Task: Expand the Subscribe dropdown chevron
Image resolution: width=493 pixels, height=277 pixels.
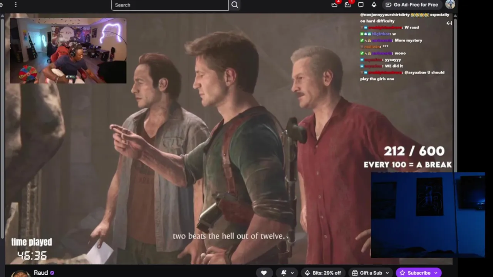Action: 436,273
